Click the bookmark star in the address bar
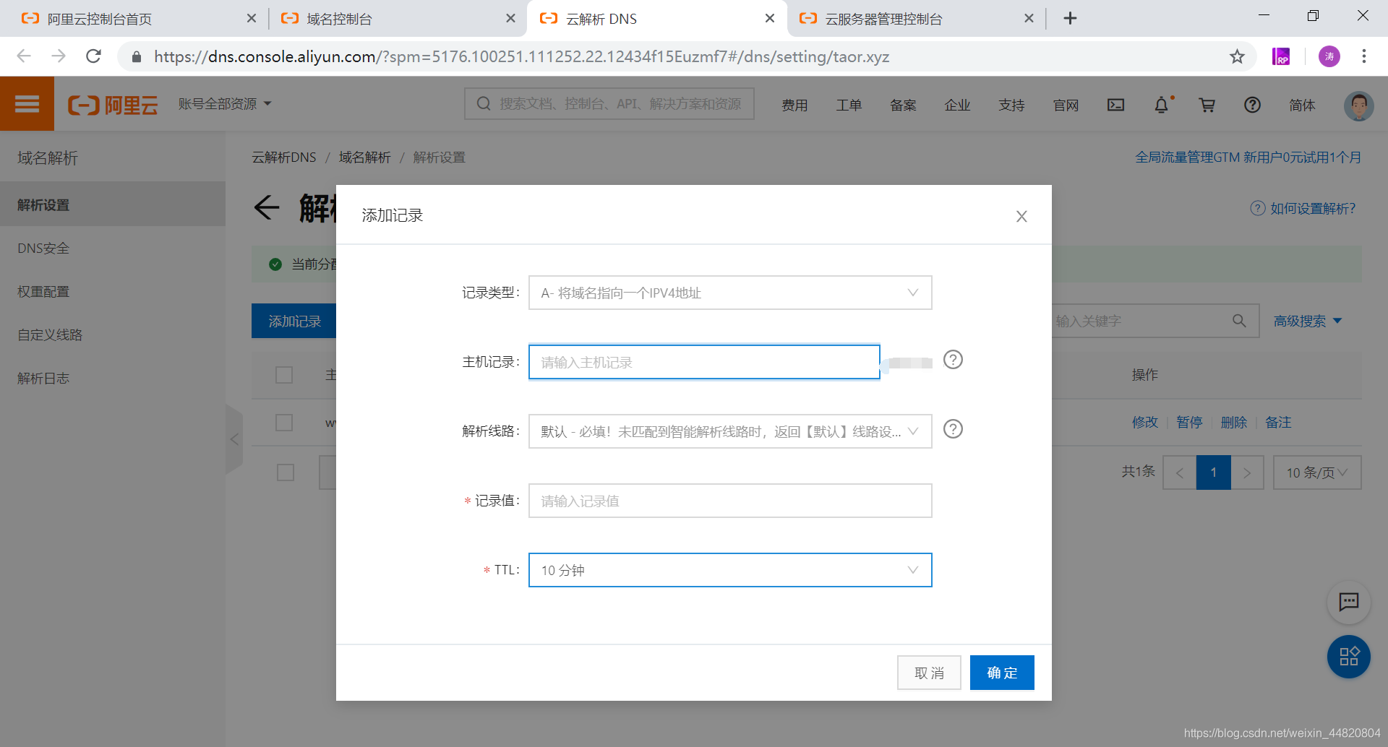The height and width of the screenshot is (747, 1388). (x=1237, y=56)
